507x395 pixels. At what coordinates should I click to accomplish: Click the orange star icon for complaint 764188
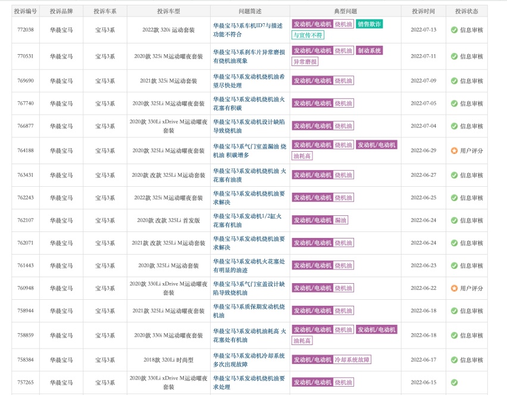(x=454, y=151)
